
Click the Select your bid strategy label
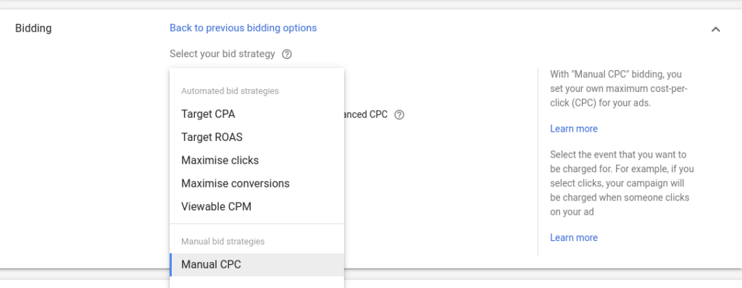(222, 54)
